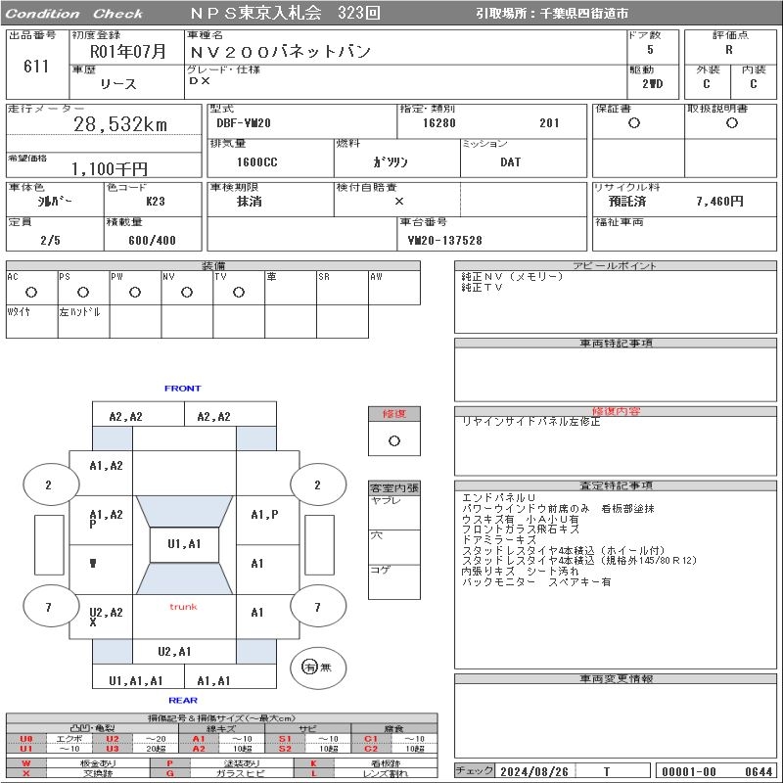Screen dimensions: 783x783
Task: Click the NV equipment circle
Action: coord(187,292)
